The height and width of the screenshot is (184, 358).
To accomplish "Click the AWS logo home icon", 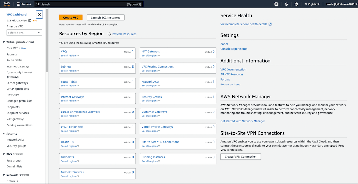I will pos(7,4).
